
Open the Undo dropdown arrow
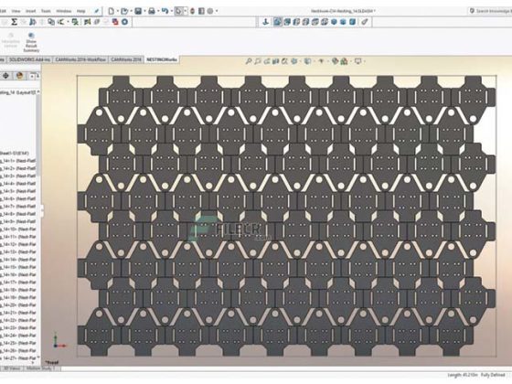point(171,11)
